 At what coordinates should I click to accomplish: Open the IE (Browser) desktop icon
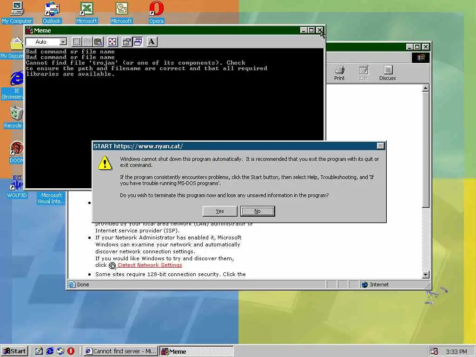(13, 85)
